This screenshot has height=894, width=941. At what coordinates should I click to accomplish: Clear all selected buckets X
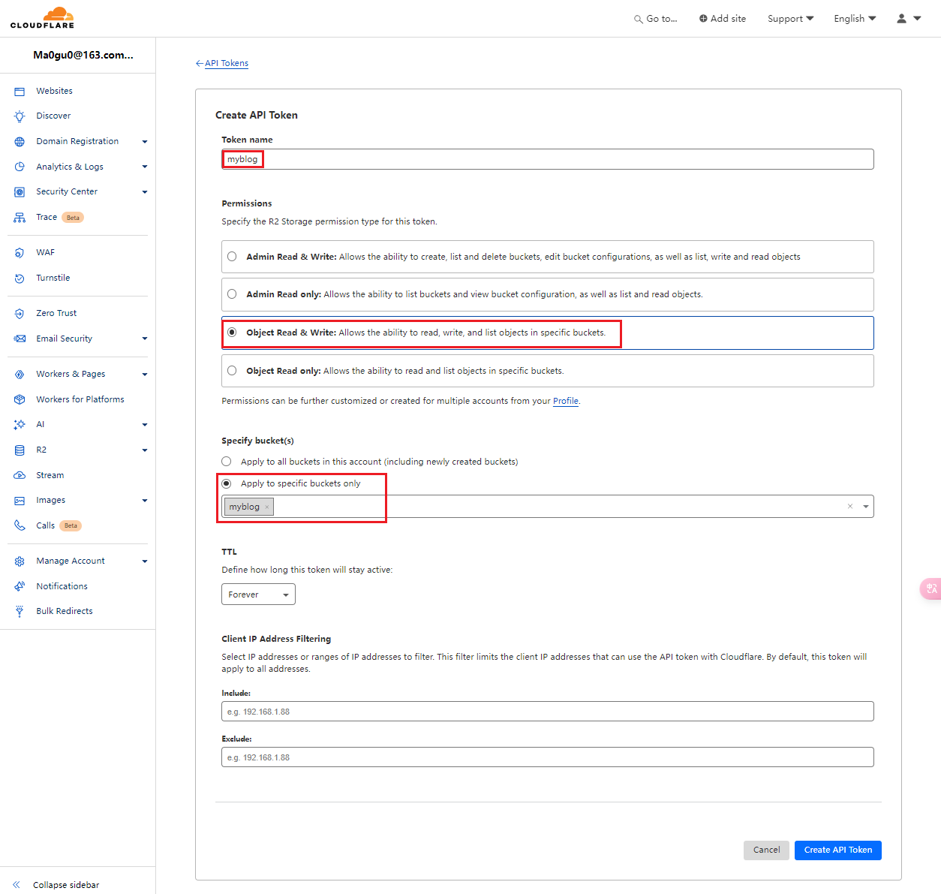850,507
